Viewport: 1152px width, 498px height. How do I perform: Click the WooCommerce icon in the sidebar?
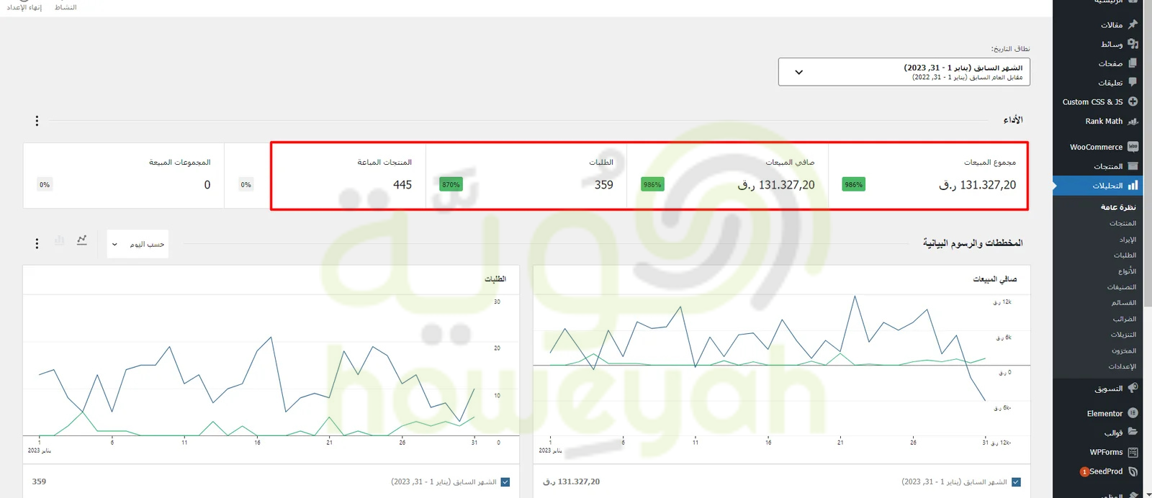pyautogui.click(x=1133, y=147)
